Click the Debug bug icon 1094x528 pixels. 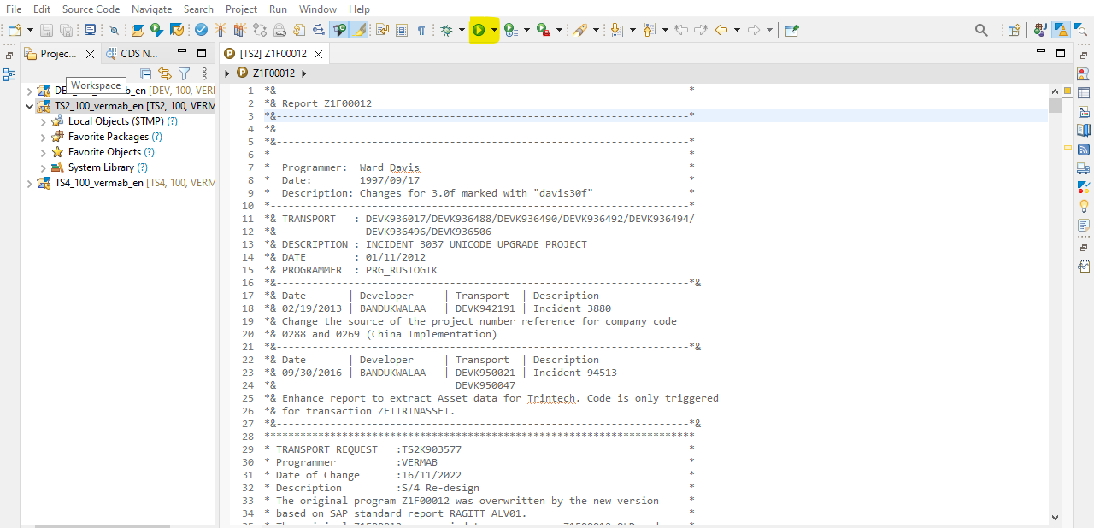(x=446, y=30)
